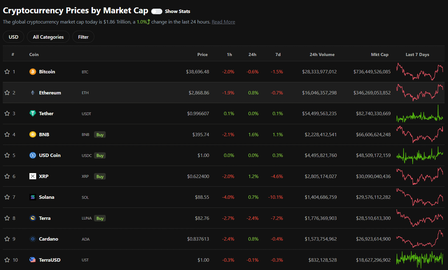This screenshot has height=270, width=448.
Task: Click the XRP logo icon
Action: point(32,176)
